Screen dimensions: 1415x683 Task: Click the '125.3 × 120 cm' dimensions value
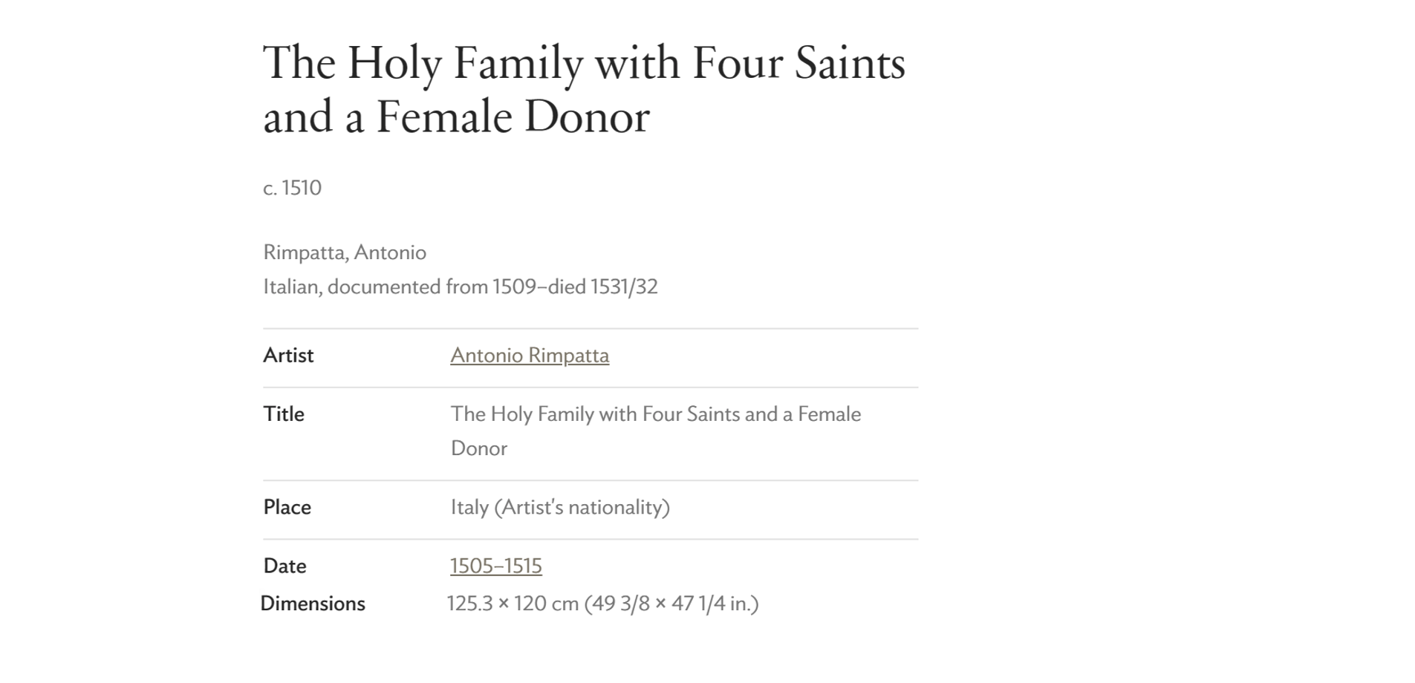(513, 604)
